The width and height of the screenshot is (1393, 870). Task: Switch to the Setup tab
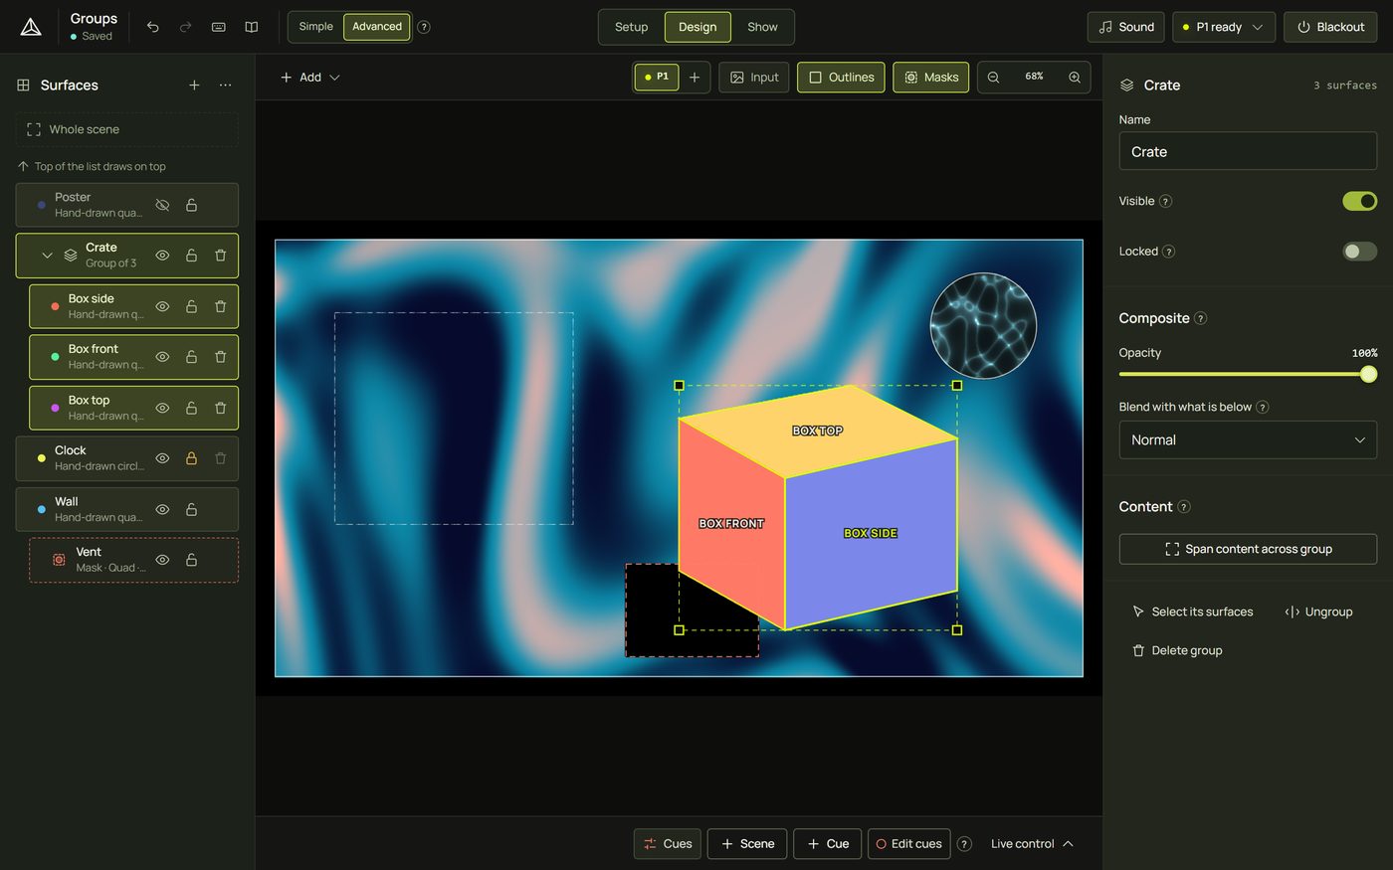[x=631, y=27]
